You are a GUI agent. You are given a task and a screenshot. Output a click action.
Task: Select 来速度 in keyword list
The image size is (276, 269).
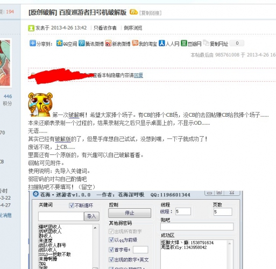pyautogui.click(x=46, y=240)
